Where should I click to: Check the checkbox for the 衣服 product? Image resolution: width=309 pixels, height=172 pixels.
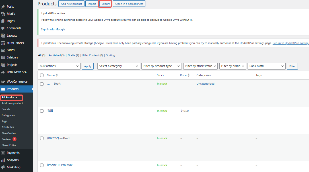(x=42, y=111)
